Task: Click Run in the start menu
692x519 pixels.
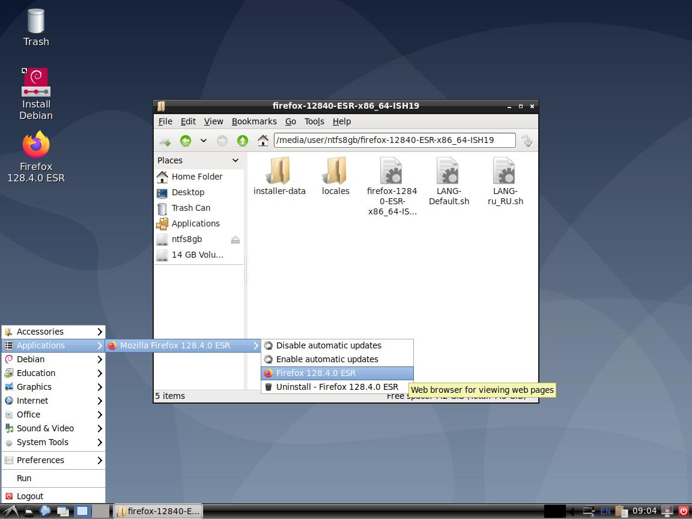Action: coord(53,478)
